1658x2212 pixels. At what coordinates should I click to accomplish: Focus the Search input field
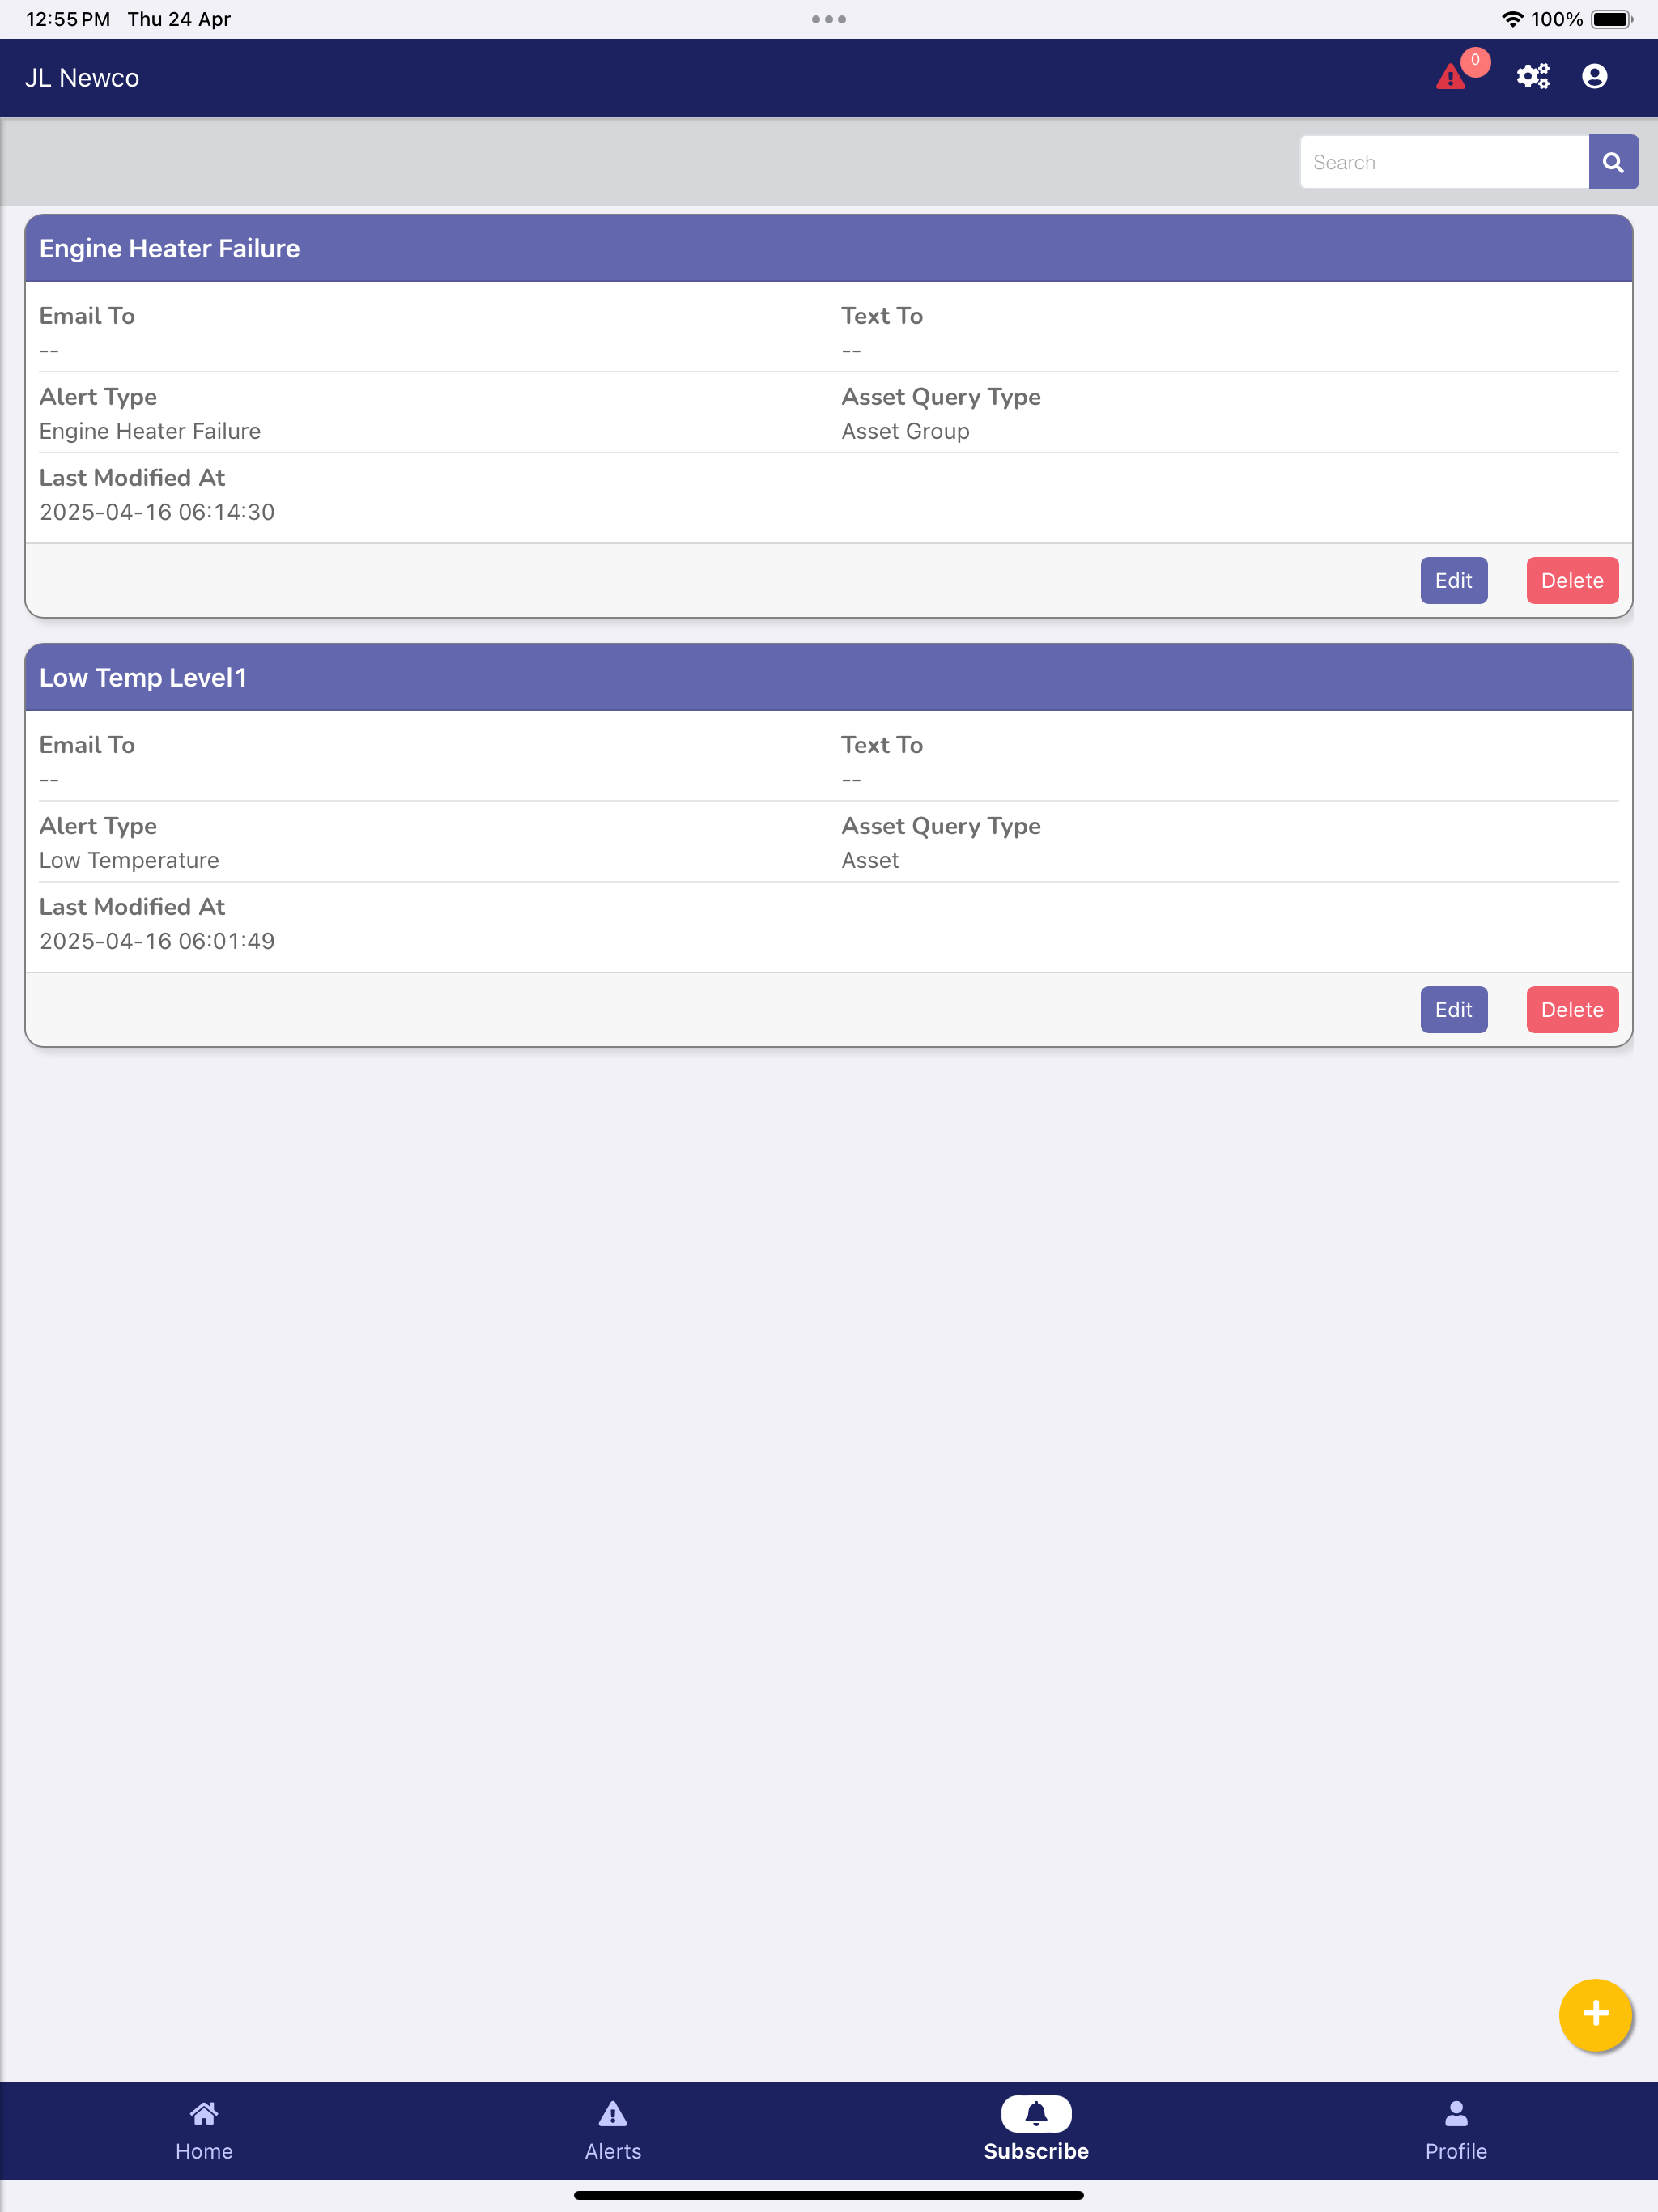[1444, 162]
